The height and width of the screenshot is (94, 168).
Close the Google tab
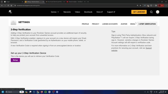coord(22,2)
